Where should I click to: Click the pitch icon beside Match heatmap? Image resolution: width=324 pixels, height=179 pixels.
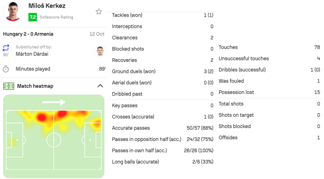point(9,86)
